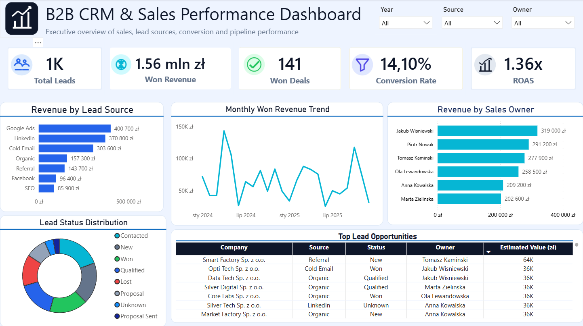Image resolution: width=583 pixels, height=326 pixels.
Task: Click the Facebook revenue bar
Action: point(47,178)
